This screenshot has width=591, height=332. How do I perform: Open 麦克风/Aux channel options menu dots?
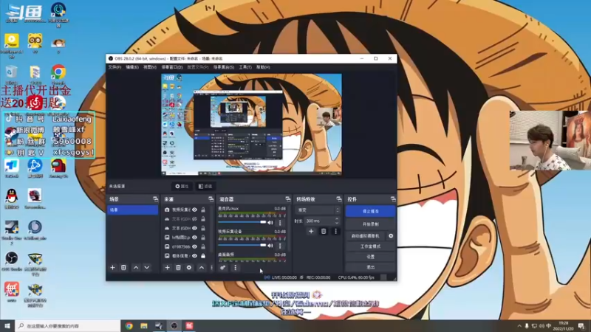280,223
